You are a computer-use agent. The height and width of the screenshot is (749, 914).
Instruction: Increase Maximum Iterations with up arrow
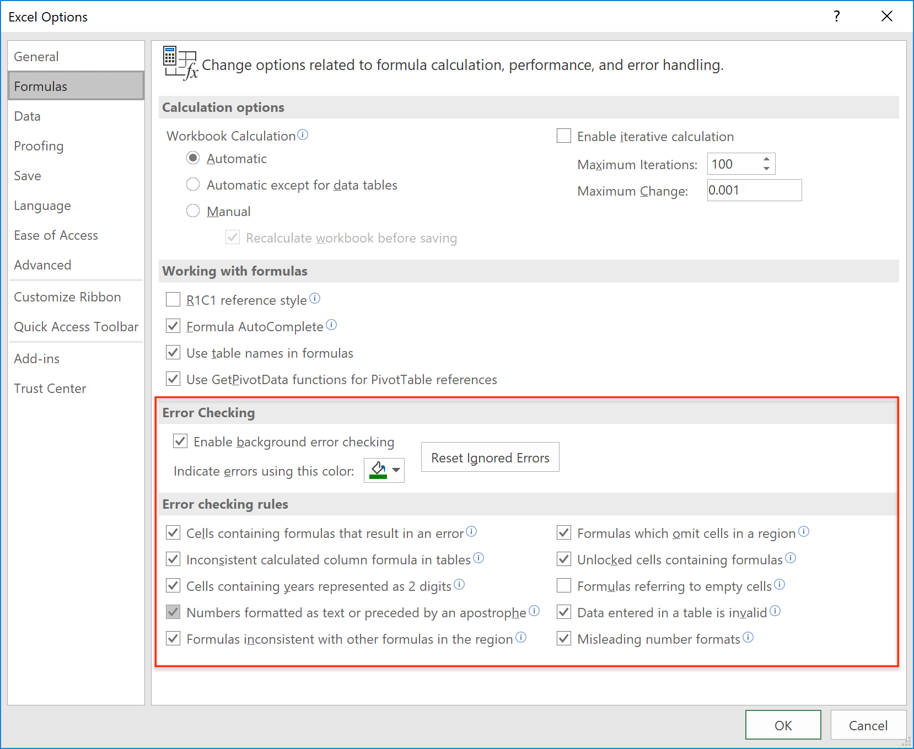tap(766, 159)
